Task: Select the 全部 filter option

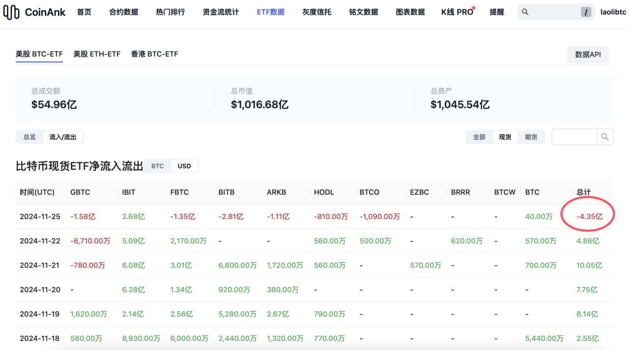Action: [479, 137]
